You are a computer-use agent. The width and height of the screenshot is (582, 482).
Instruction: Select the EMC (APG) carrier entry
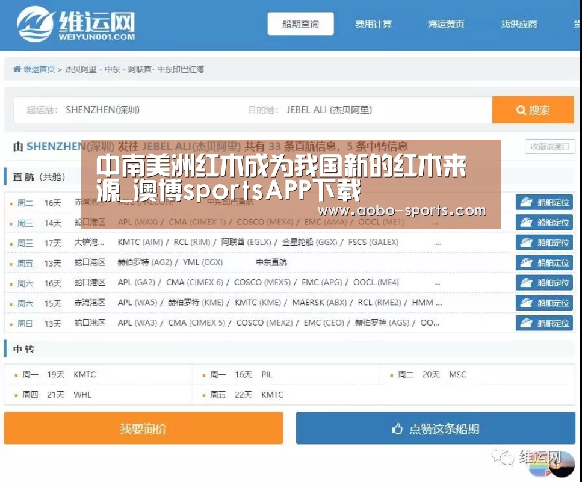pos(322,282)
